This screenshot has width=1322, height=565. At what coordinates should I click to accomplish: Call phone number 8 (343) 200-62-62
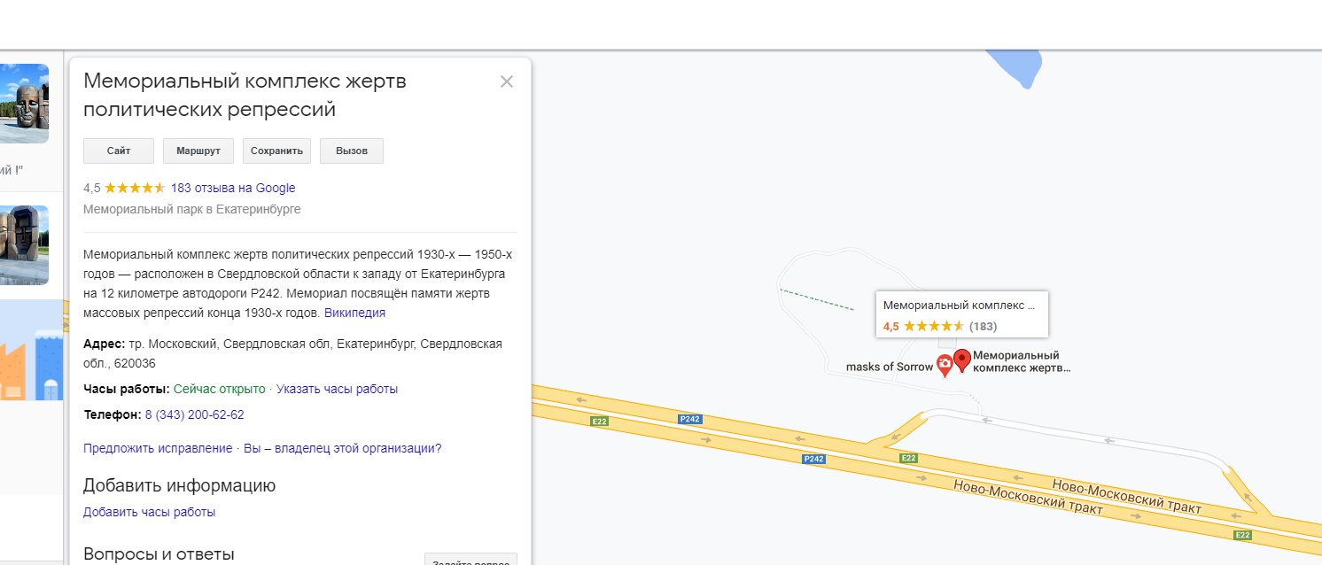click(x=195, y=414)
